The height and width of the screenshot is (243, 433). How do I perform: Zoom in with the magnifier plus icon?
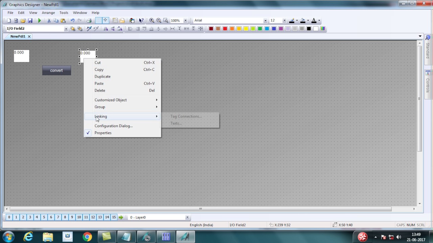[152, 21]
